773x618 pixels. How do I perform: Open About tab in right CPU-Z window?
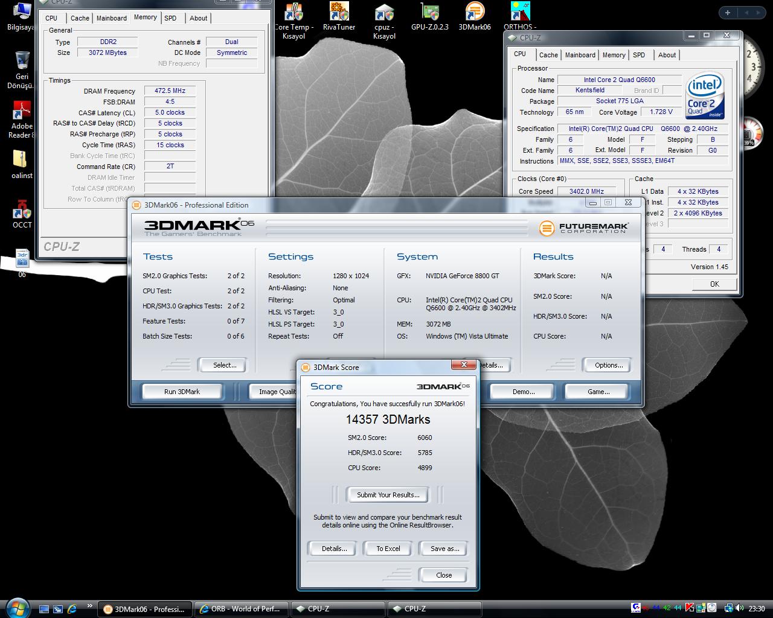pos(667,55)
